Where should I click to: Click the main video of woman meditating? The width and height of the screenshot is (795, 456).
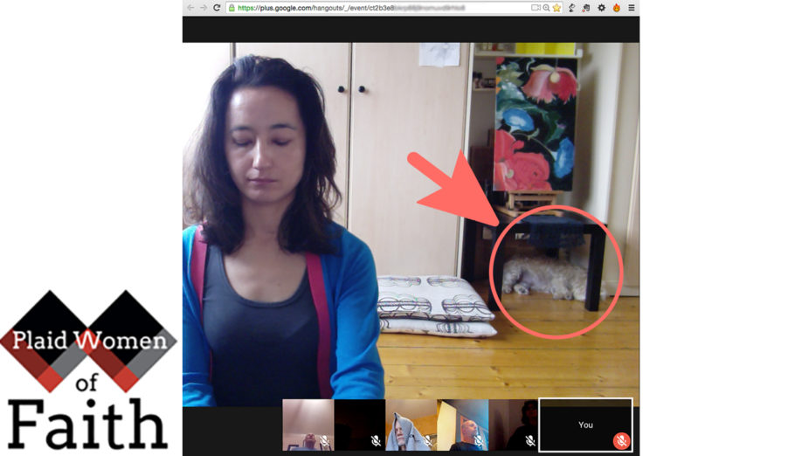pos(411,218)
